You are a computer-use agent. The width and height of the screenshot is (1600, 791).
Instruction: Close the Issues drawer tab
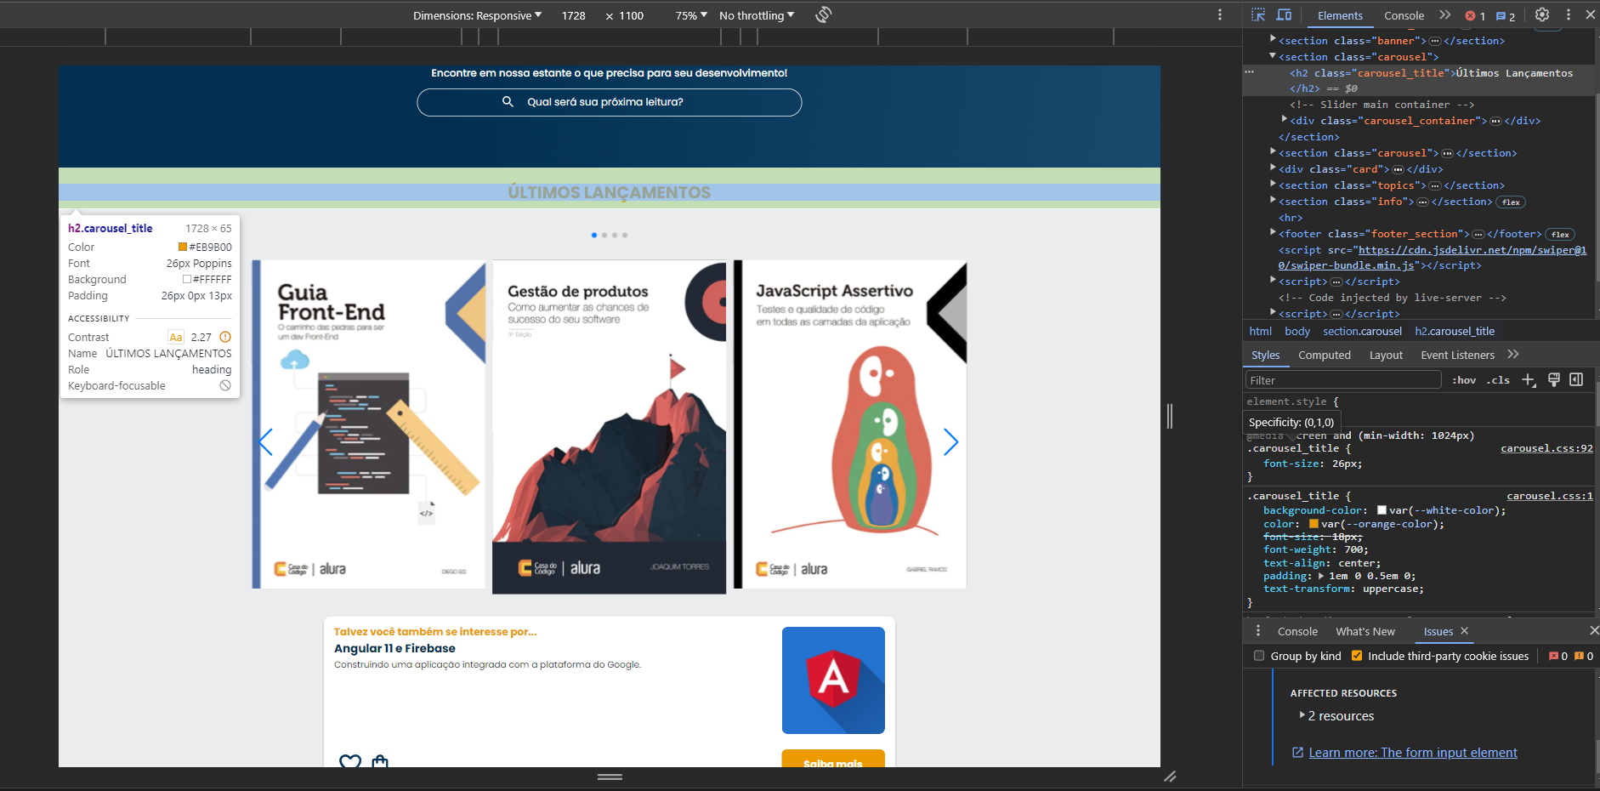(x=1464, y=631)
